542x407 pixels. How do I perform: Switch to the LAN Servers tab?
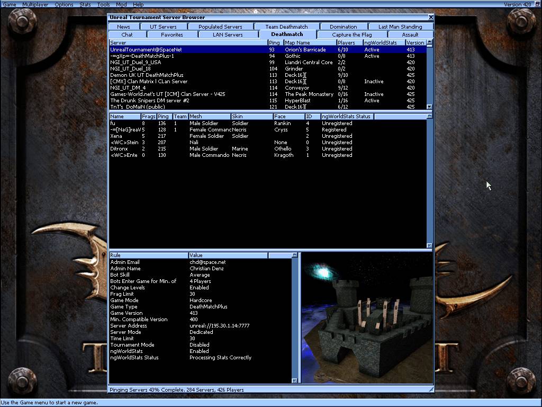(228, 34)
